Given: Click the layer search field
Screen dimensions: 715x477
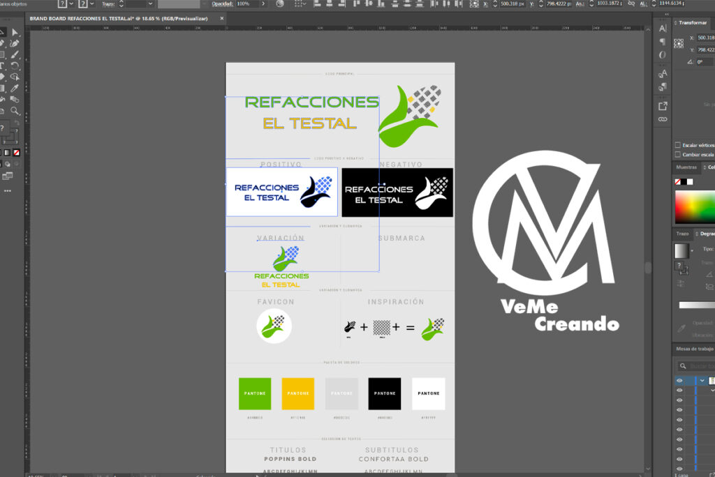Looking at the screenshot, I should coord(696,366).
